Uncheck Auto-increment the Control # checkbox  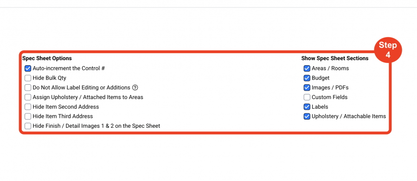pyautogui.click(x=28, y=69)
